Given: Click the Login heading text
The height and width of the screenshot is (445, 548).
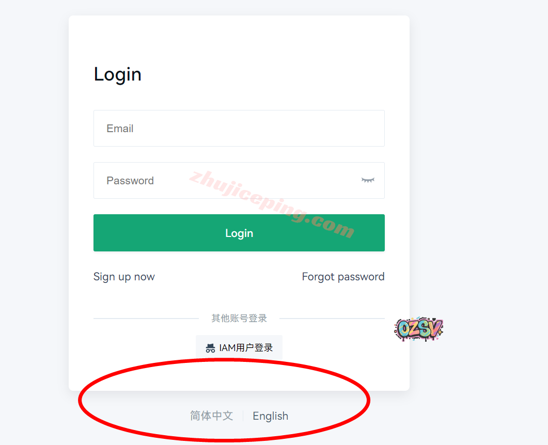Looking at the screenshot, I should [x=117, y=75].
